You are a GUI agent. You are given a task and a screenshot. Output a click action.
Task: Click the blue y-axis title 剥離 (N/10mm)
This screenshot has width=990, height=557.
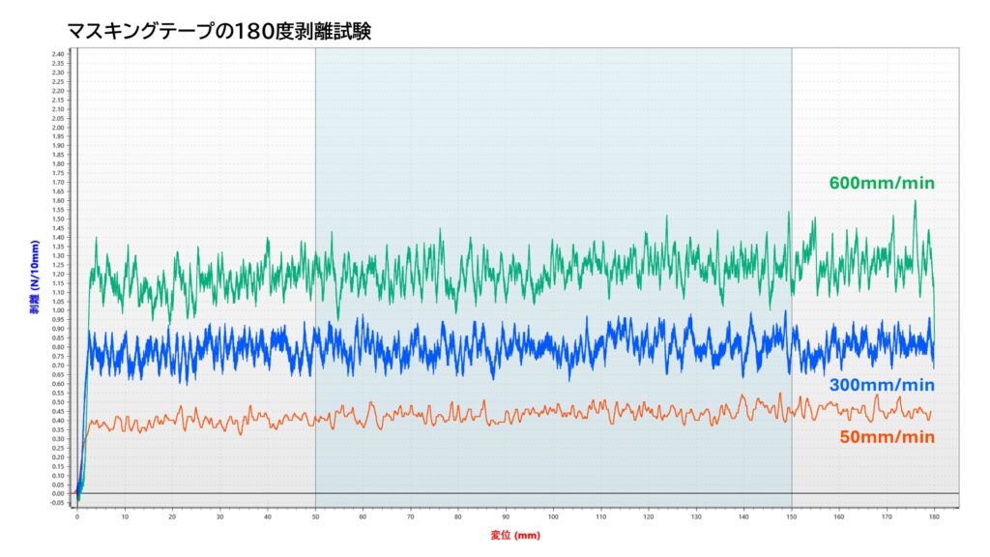click(32, 278)
